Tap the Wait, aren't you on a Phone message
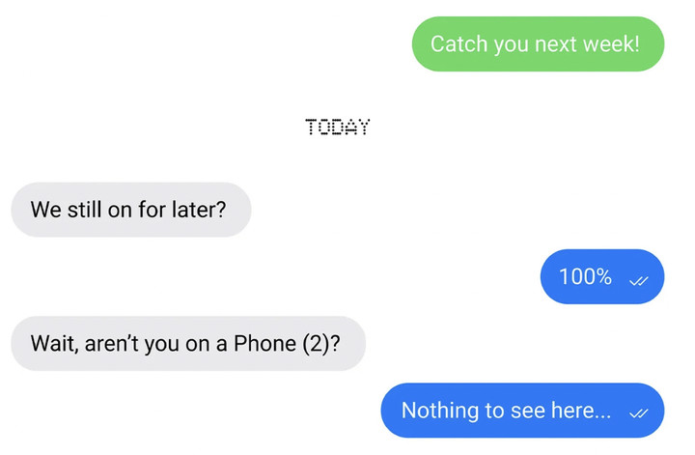 [x=188, y=343]
